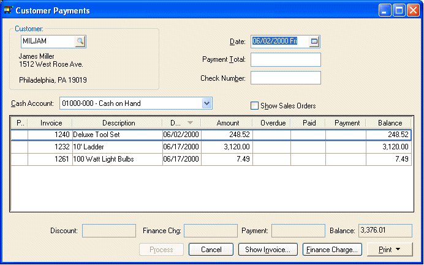This screenshot has width=424, height=265.
Task: Click the P.. cell for invoice 1240
Action: click(20, 135)
